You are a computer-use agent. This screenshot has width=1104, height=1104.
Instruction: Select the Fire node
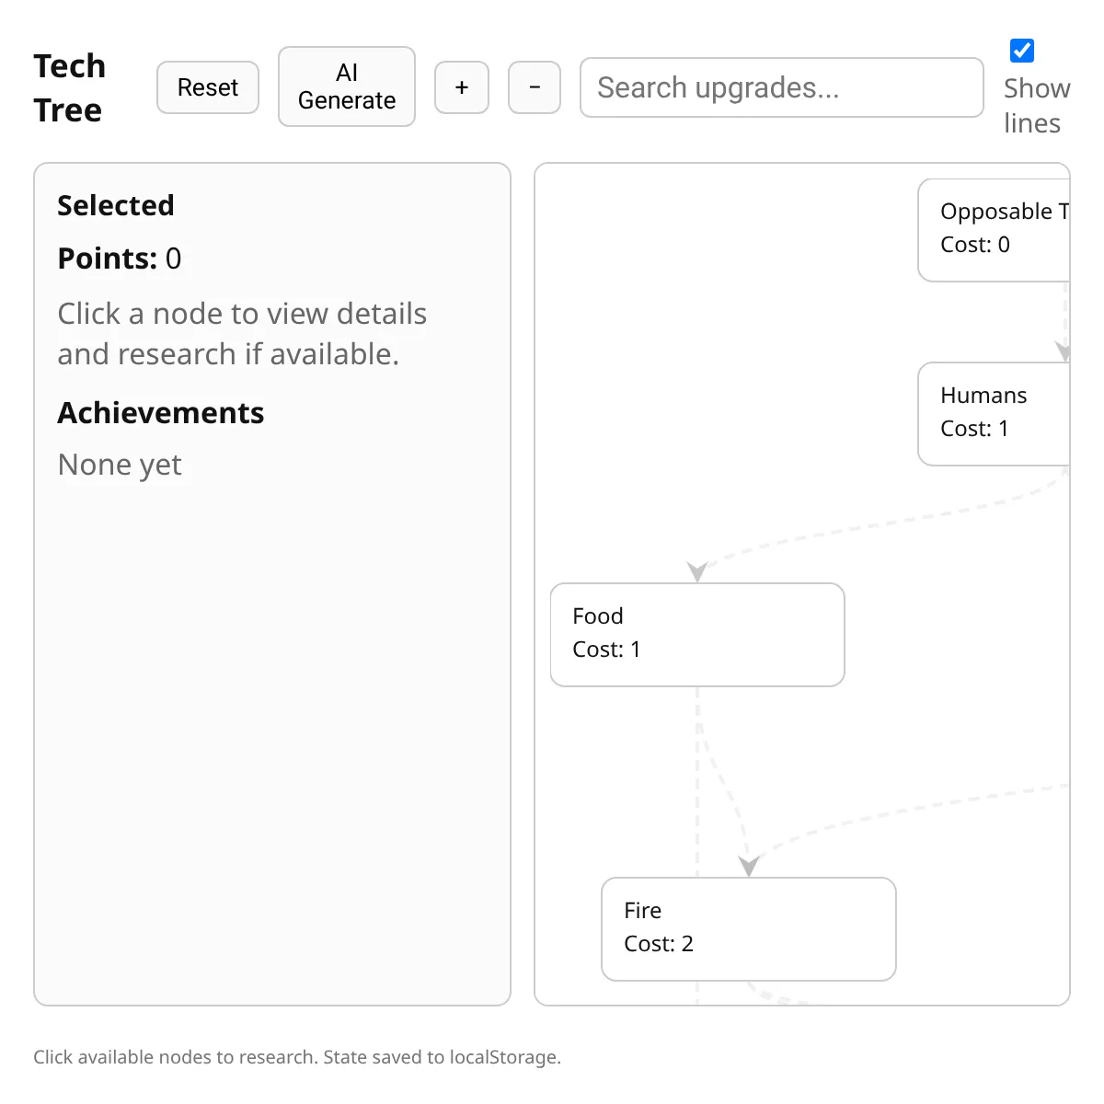coord(749,929)
